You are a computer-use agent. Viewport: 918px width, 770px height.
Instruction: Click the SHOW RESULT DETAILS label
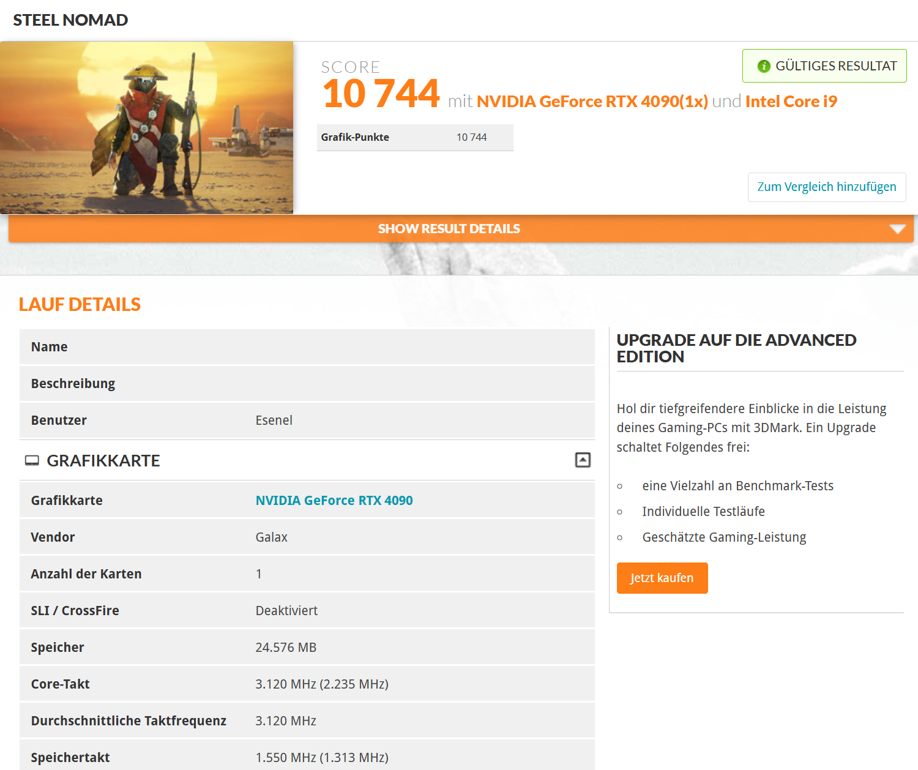pos(449,229)
